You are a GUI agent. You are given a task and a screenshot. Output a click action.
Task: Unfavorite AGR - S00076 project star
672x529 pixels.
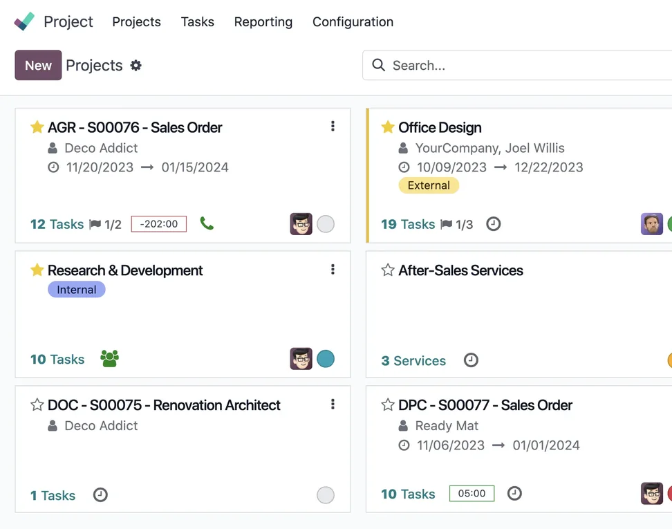coord(37,127)
